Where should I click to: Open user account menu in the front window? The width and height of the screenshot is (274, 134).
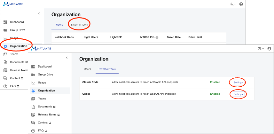pos(269,49)
